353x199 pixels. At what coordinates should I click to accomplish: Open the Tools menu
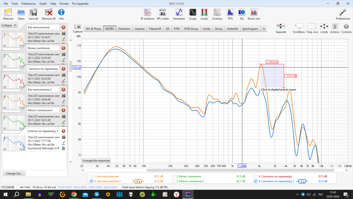(x=15, y=4)
